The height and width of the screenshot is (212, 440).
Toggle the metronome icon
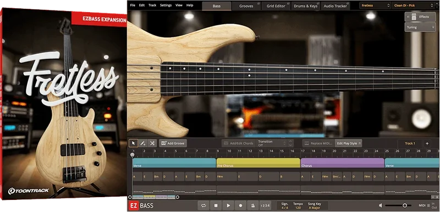pyautogui.click(x=253, y=205)
